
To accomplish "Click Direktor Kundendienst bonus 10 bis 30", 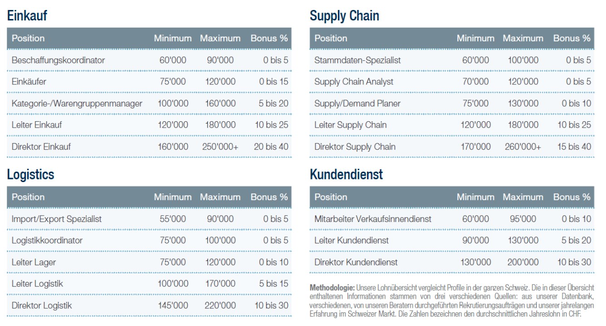I will click(x=574, y=262).
